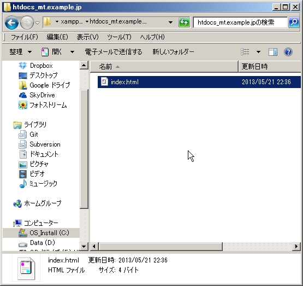Click the search magnifier button

294,22
